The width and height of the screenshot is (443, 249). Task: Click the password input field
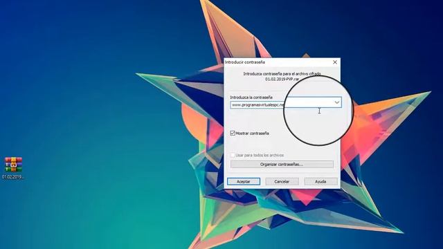pyautogui.click(x=282, y=104)
